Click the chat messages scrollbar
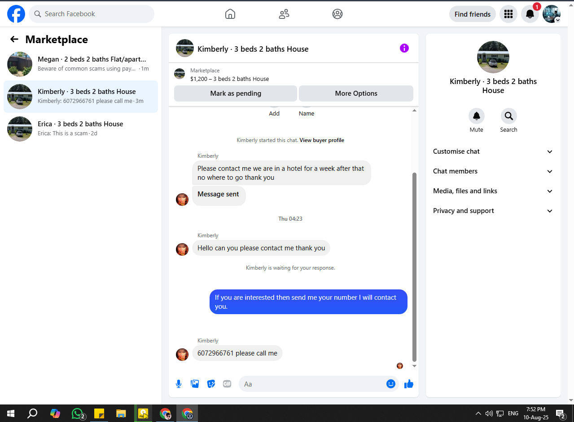The height and width of the screenshot is (422, 574). tap(414, 267)
